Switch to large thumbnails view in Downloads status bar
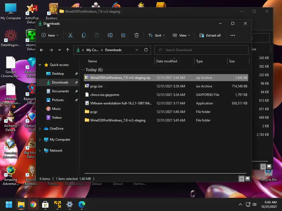Viewport: 282px width, 211px height. (248, 179)
